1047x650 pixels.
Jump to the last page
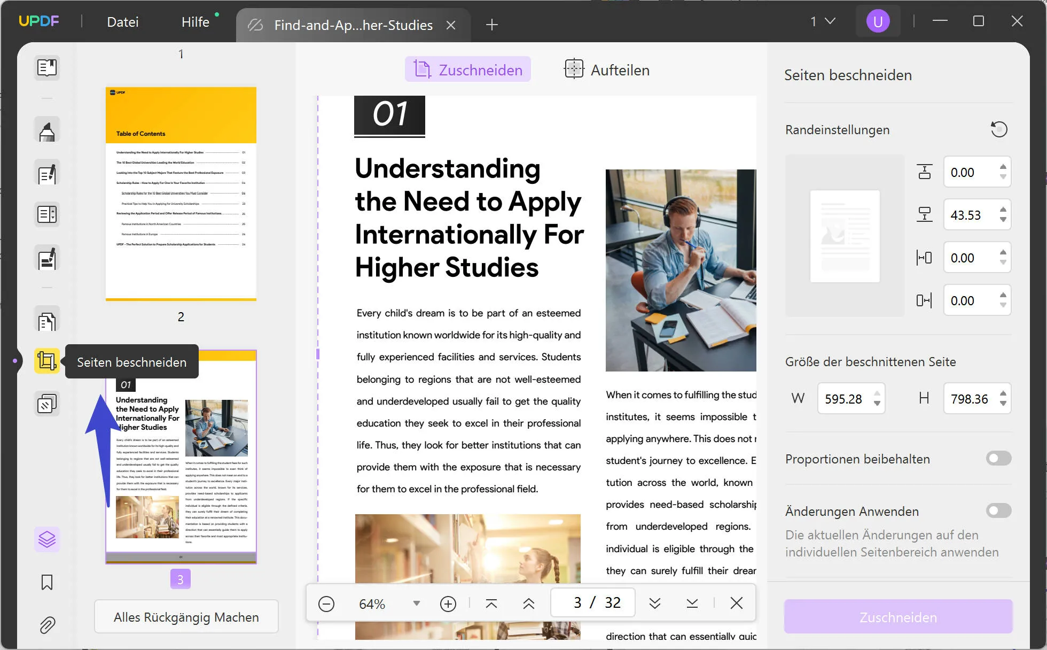[x=692, y=603]
